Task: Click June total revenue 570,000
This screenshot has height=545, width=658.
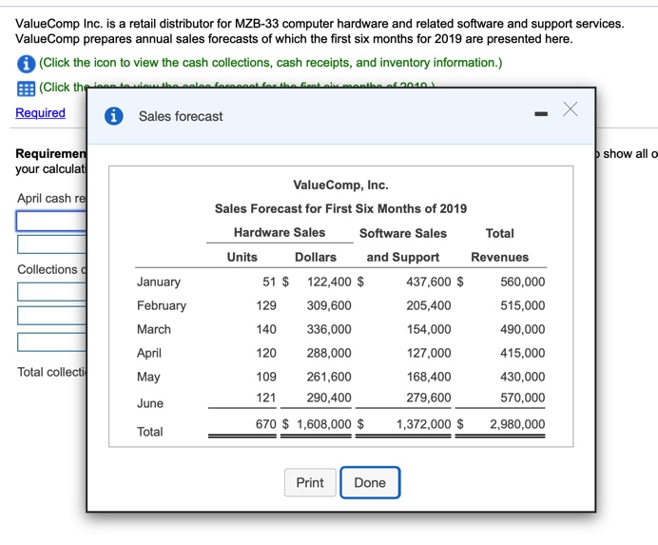Action: click(522, 398)
